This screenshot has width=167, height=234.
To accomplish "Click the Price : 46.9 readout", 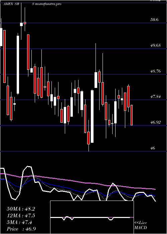I will tap(21, 229).
